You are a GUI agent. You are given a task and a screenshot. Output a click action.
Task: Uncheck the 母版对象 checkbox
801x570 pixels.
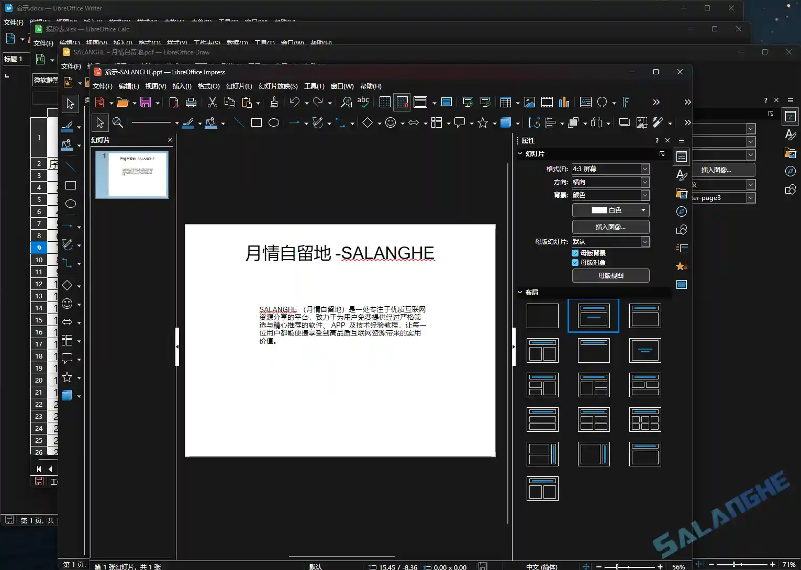(x=574, y=262)
